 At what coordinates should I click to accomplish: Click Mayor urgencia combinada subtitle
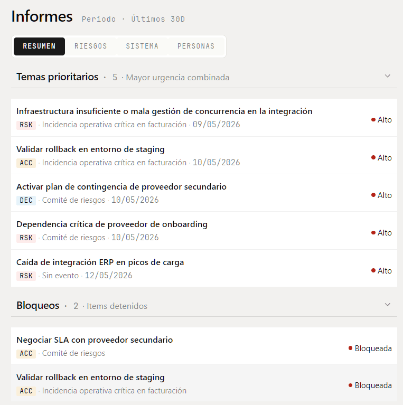(177, 78)
